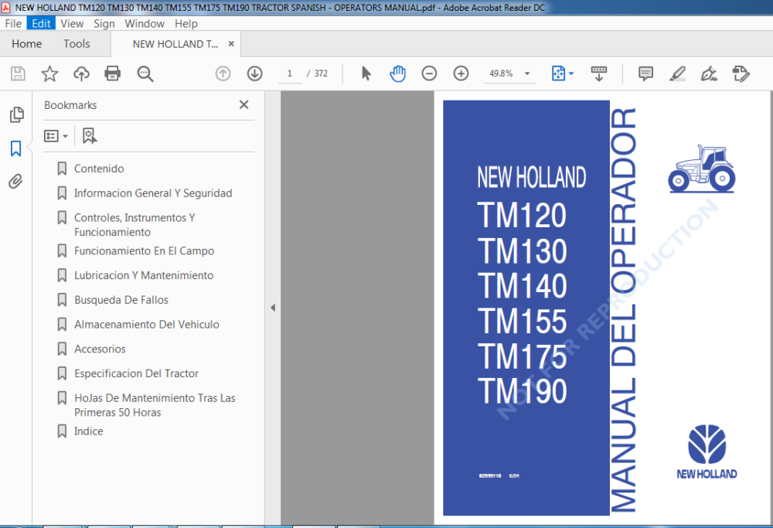773x528 pixels.
Task: Jump to the Contenido bookmark
Action: pyautogui.click(x=99, y=169)
